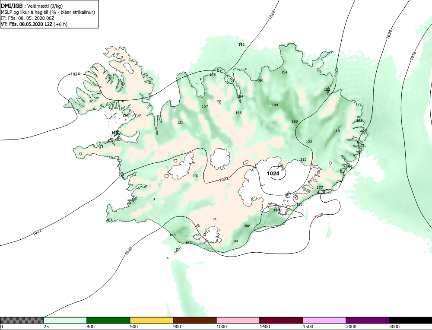The width and height of the screenshot is (432, 330).
Task: Select the 'IT: Fös. 08. 05. 2020 06Z' line
Action: pos(28,18)
